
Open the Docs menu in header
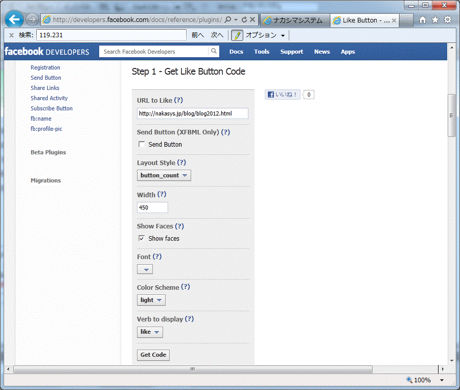pos(236,52)
